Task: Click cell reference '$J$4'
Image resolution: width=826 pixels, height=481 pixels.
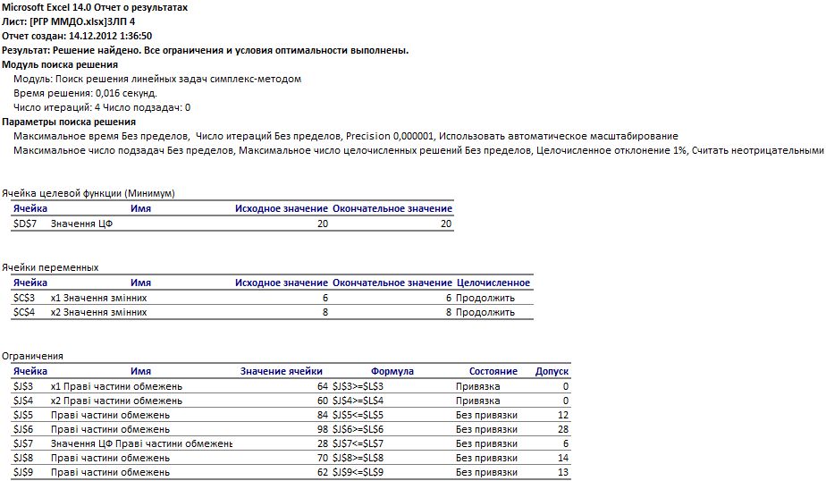Action: 23,401
